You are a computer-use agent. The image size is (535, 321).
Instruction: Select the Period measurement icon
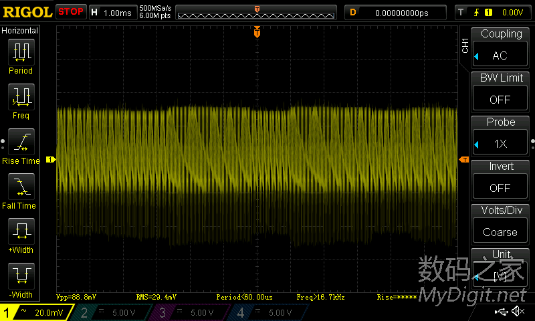pyautogui.click(x=21, y=52)
